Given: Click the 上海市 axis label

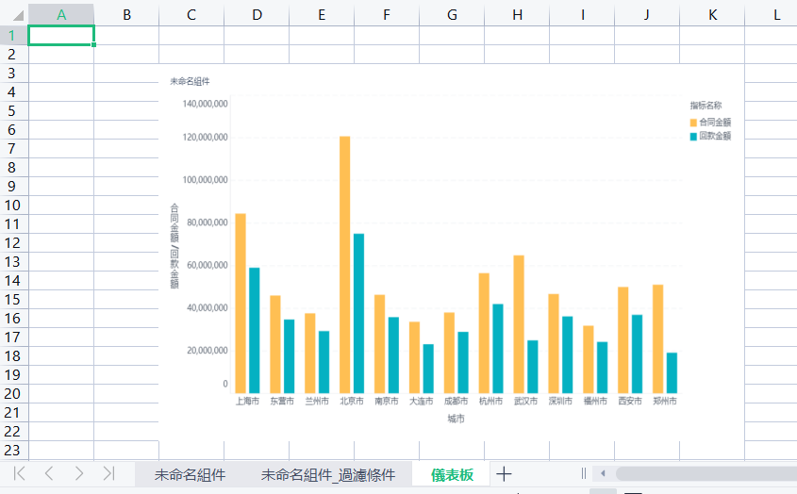Looking at the screenshot, I should [247, 401].
